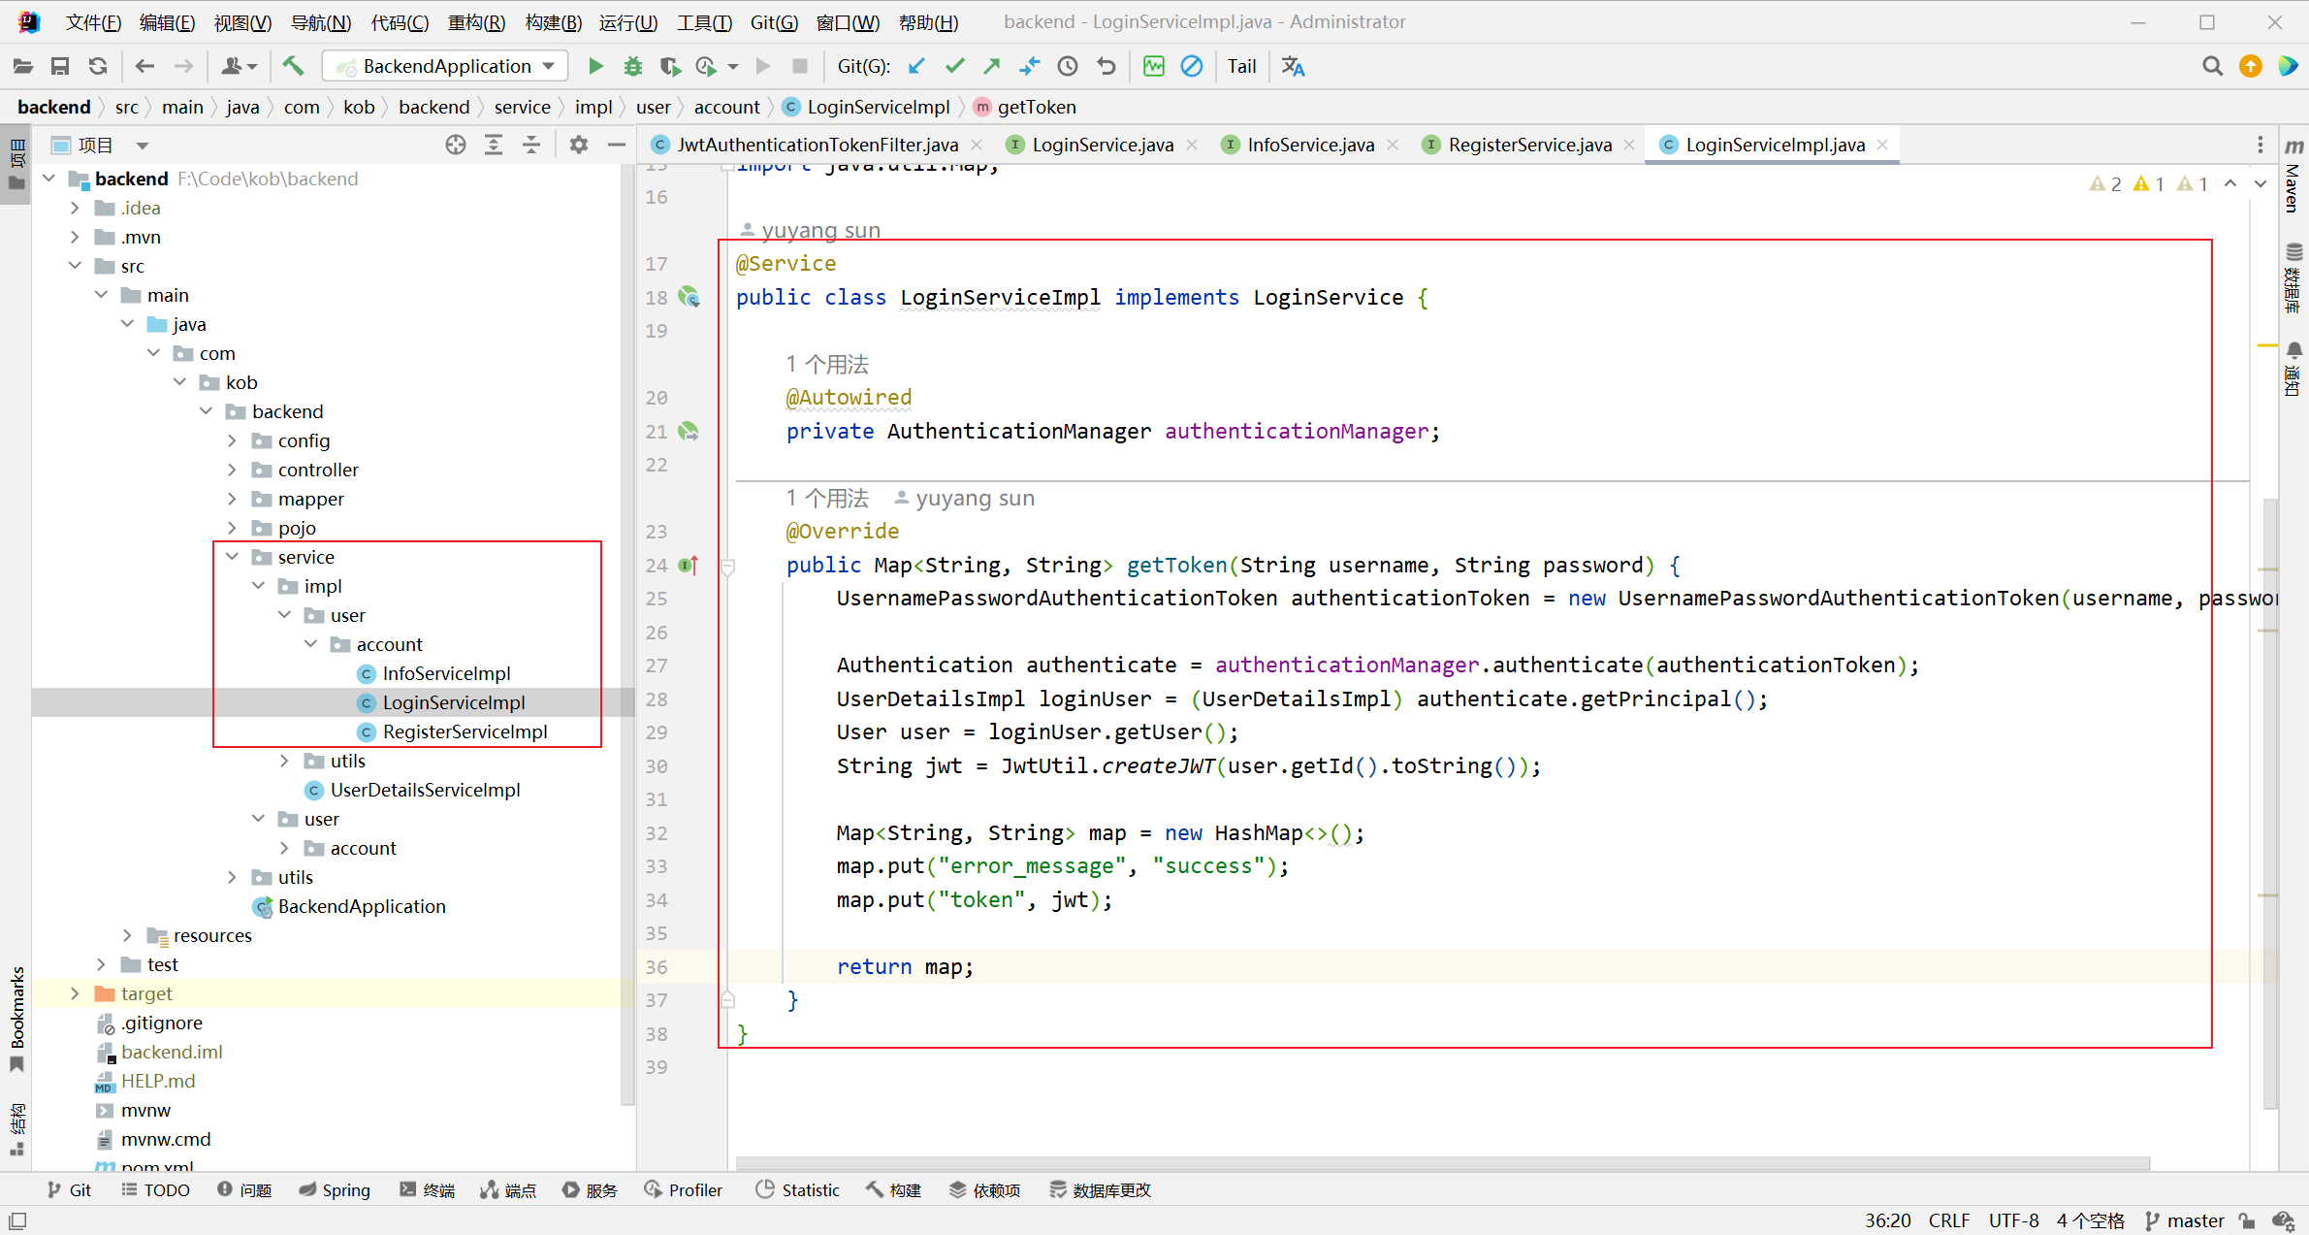Image resolution: width=2309 pixels, height=1235 pixels.
Task: Click the translate icon in toolbar
Action: point(1293,66)
